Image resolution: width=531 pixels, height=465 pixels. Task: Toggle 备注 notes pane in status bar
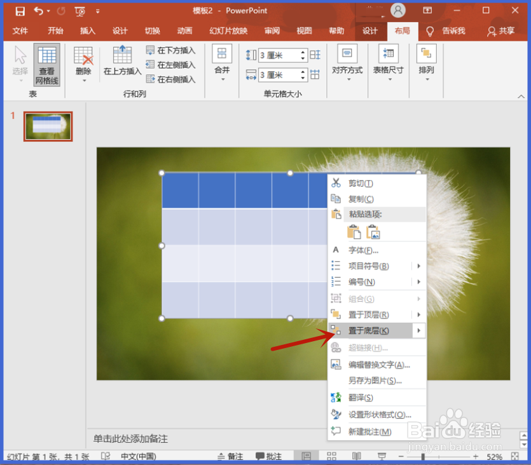click(x=230, y=457)
